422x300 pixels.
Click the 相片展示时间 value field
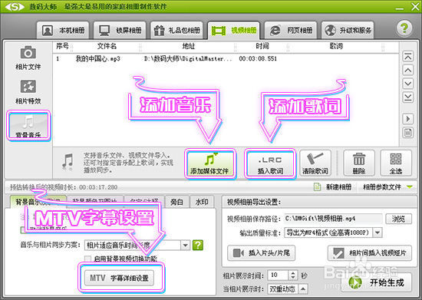pyautogui.click(x=279, y=275)
